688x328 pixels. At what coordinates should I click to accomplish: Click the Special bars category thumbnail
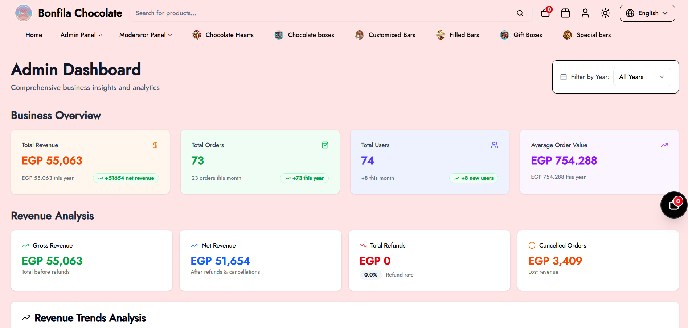(x=568, y=35)
